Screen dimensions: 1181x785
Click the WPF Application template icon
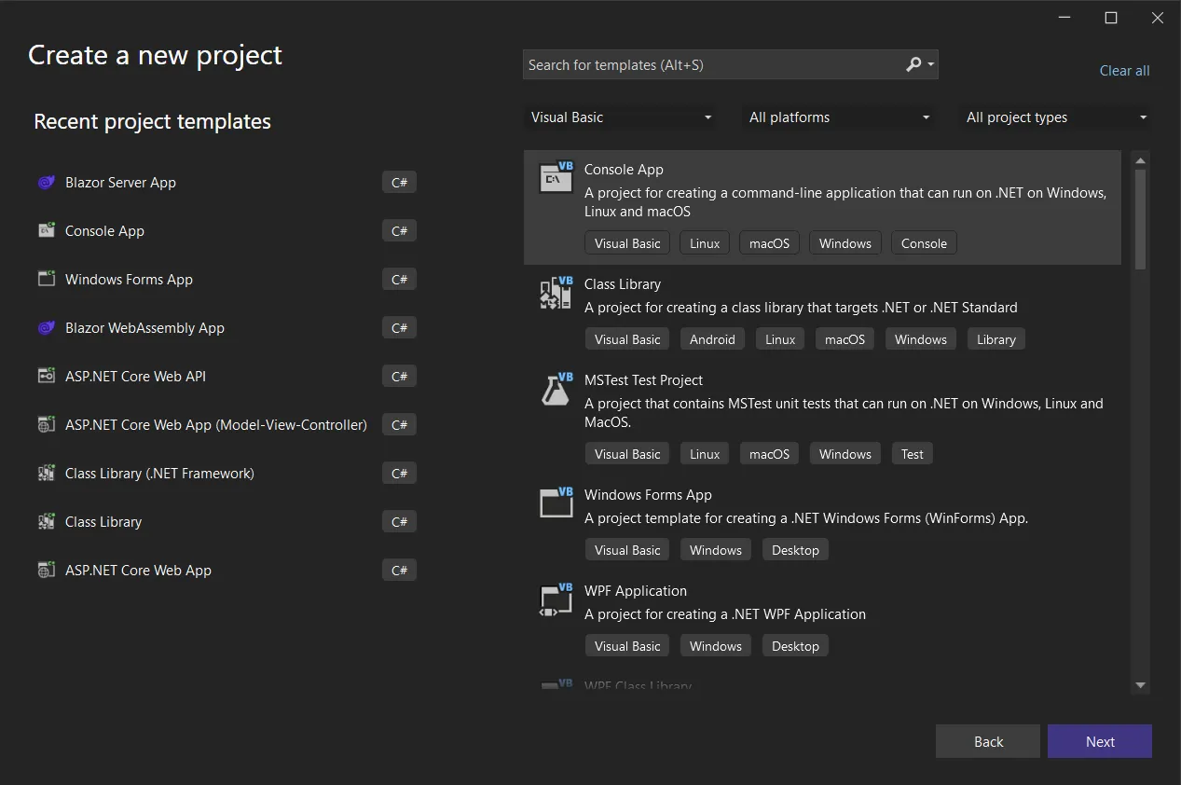(x=556, y=599)
